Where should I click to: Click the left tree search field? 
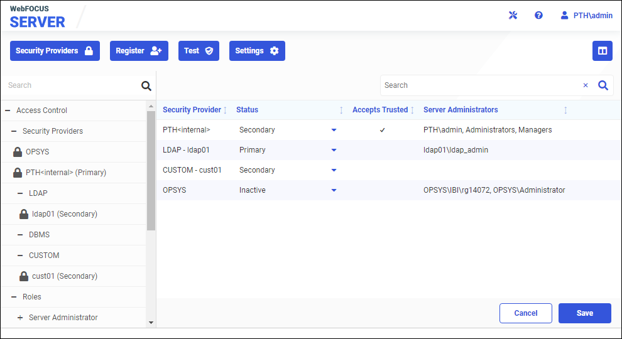(x=72, y=85)
